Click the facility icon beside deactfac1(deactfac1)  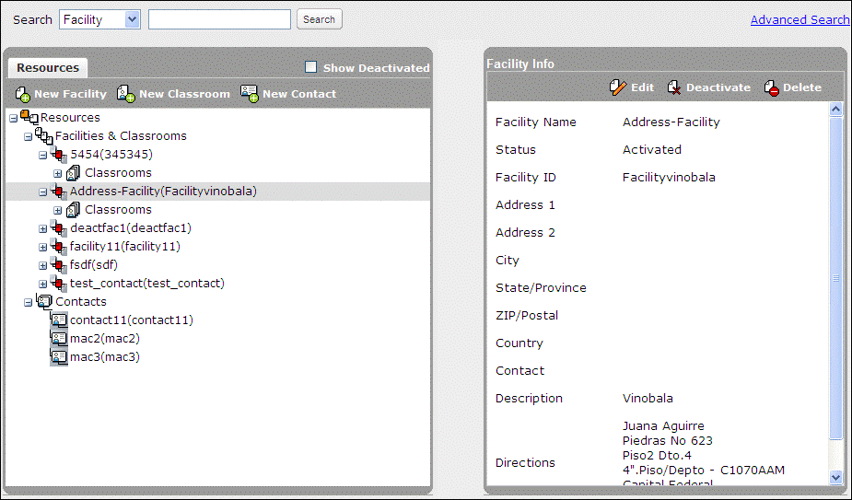tap(59, 228)
